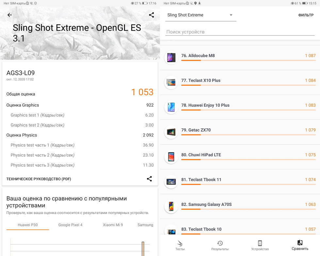Image resolution: width=320 pixels, height=256 pixels.
Task: Open the Teclast Tbook 11 thumbnail
Action: (x=171, y=182)
